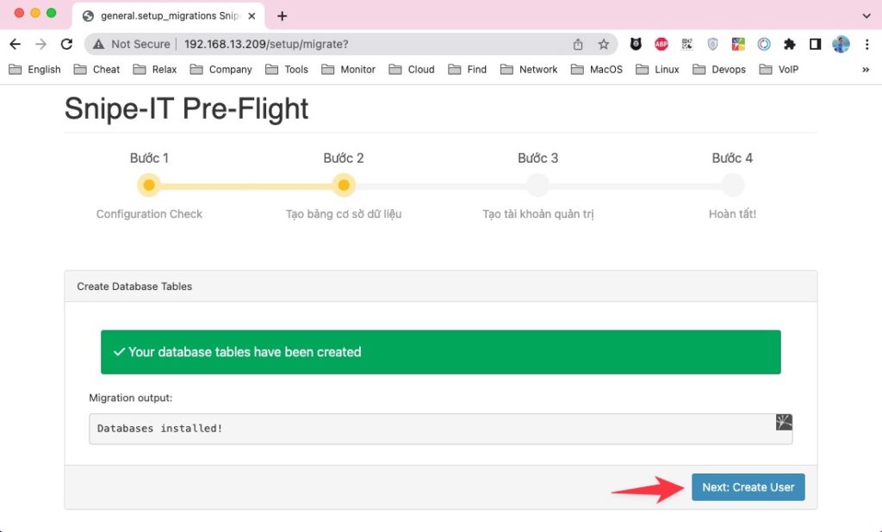Screen dimensions: 882x532
Task: Bookmark this page with the star icon
Action: pos(604,44)
